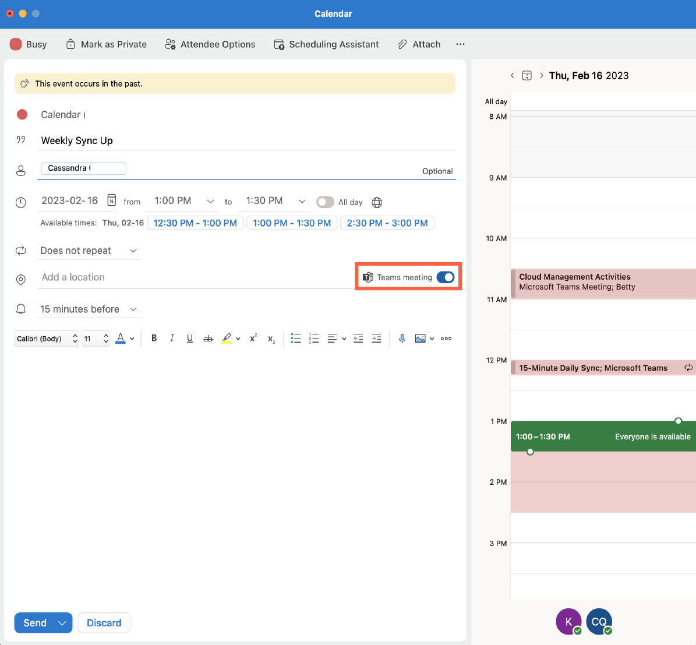The width and height of the screenshot is (696, 645).
Task: Open Scheduling Assistant
Action: point(326,44)
